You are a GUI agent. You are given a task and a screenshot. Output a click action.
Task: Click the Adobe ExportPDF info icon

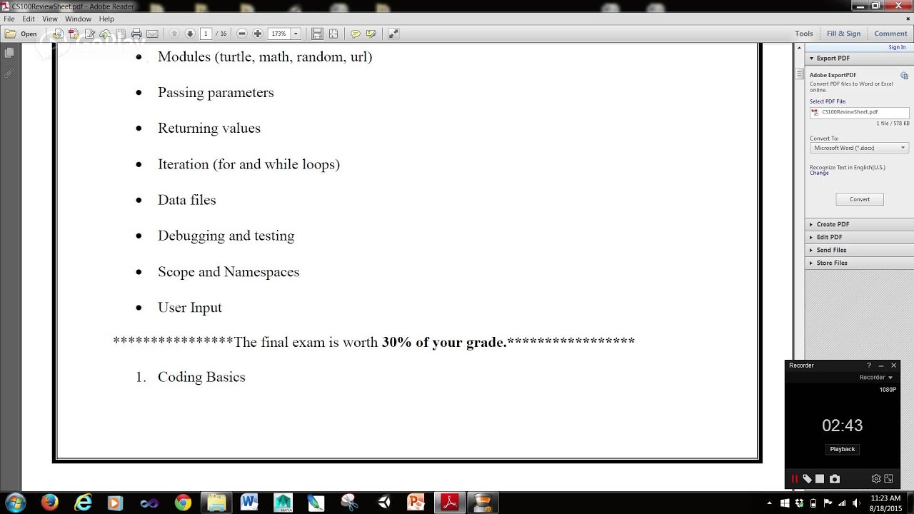tap(904, 75)
